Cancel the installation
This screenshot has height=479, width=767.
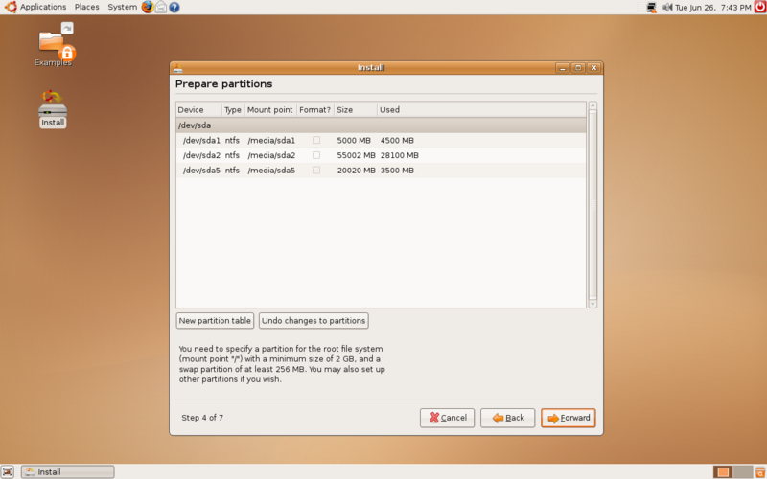coord(447,418)
